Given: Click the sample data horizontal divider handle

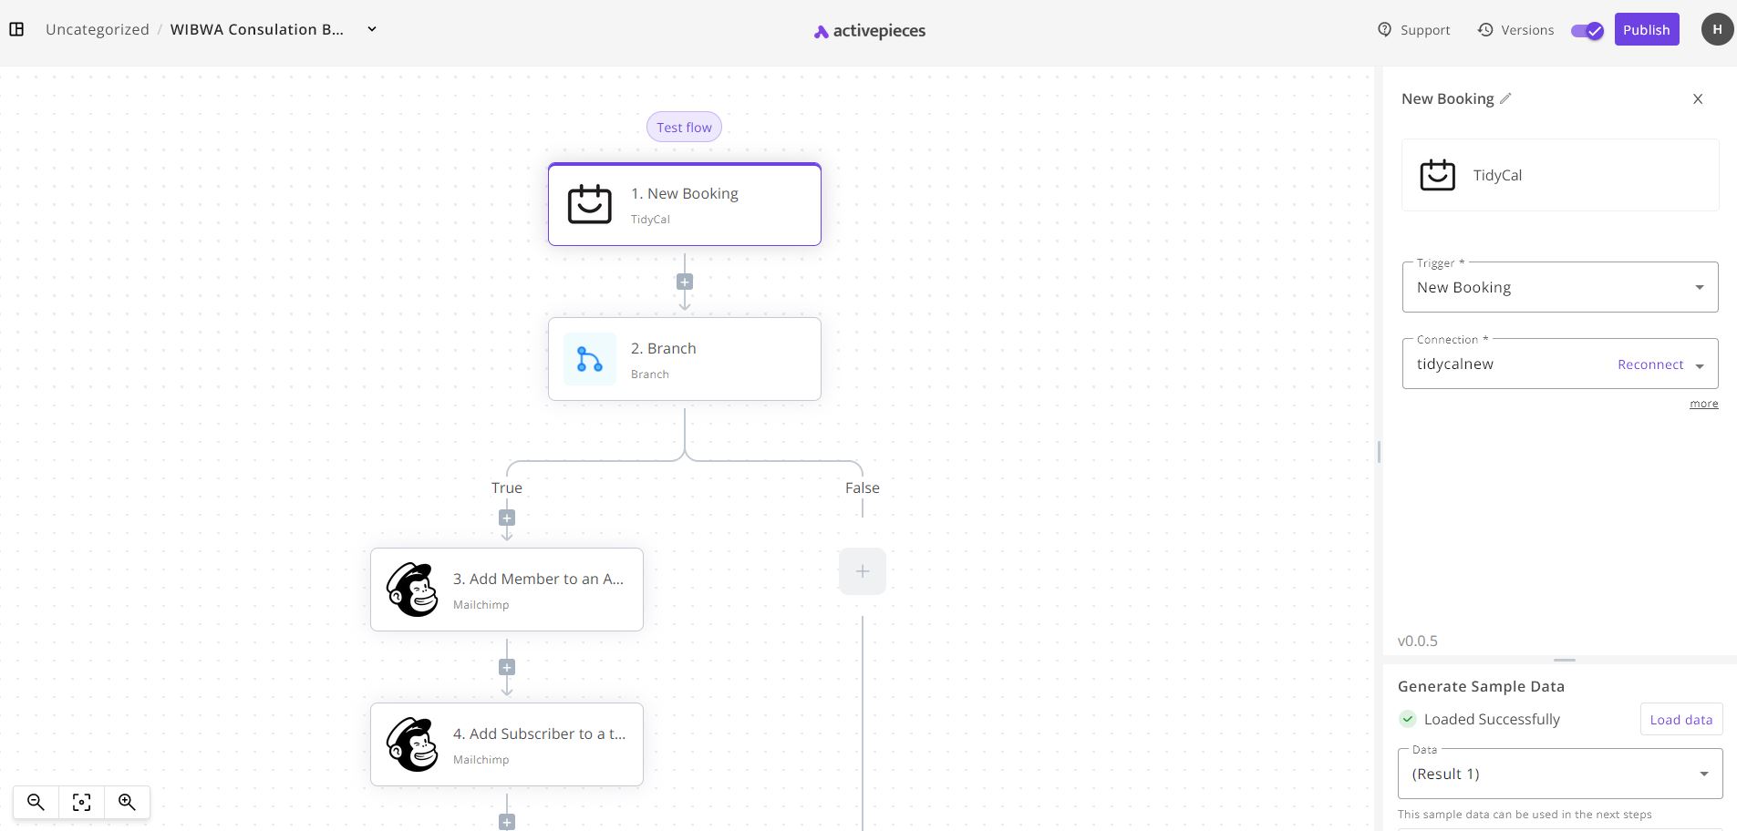Looking at the screenshot, I should tap(1565, 660).
